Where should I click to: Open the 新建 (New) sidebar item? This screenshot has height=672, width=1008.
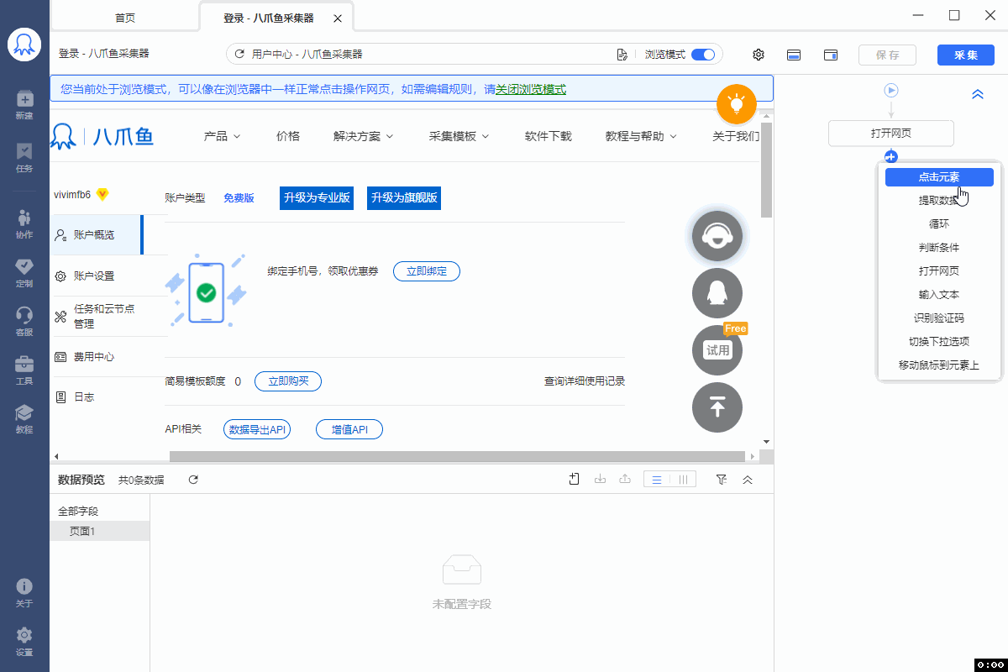pyautogui.click(x=24, y=104)
